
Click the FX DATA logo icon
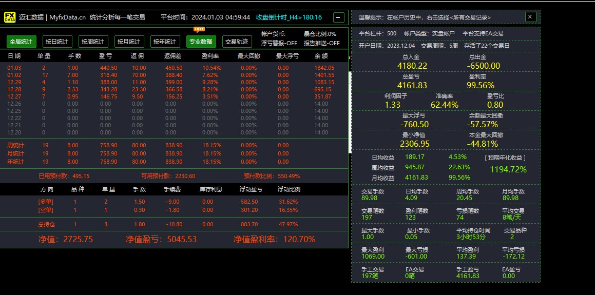(9, 17)
